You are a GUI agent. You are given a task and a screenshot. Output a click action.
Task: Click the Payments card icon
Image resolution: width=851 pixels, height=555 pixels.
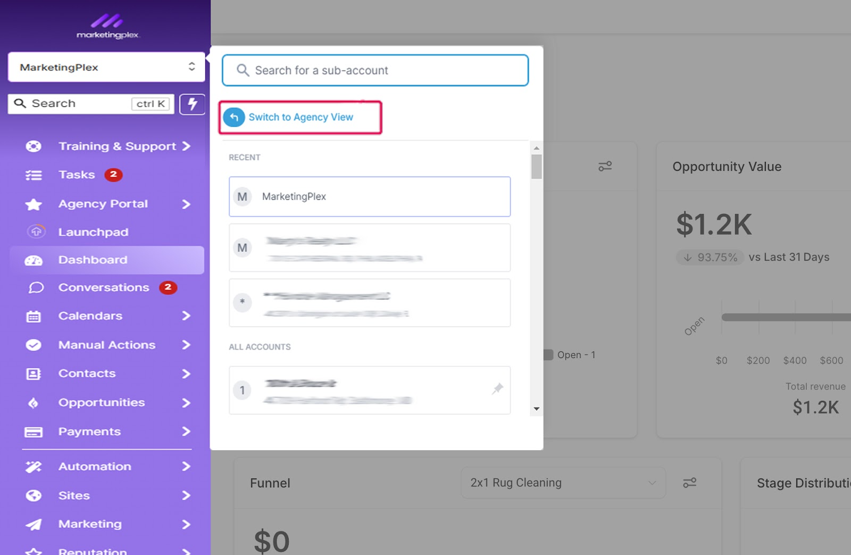(x=34, y=432)
